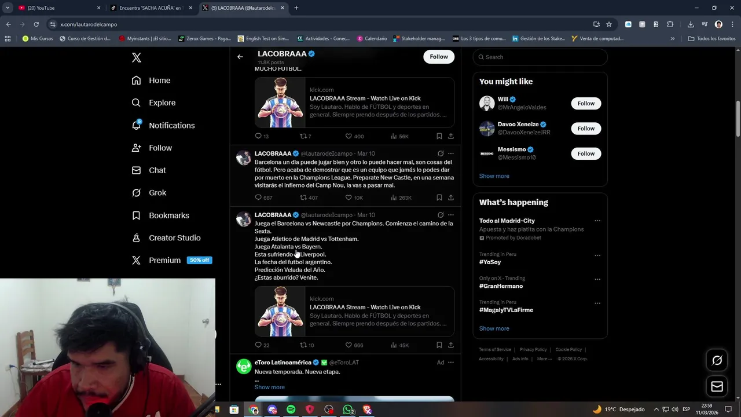Click Grok icon on Juega el Barcelona post
The height and width of the screenshot is (417, 741).
click(x=441, y=215)
